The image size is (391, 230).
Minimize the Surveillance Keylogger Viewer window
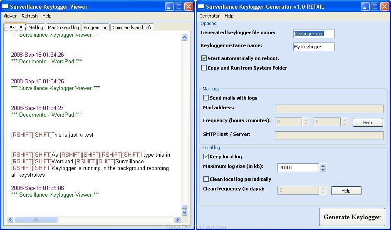(169, 7)
